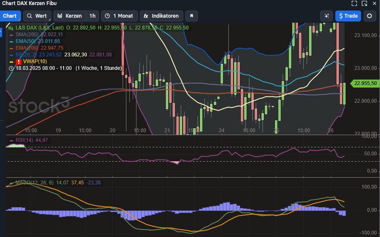Click the MACD 100,00 axis label
The height and width of the screenshot is (237, 380).
click(369, 187)
